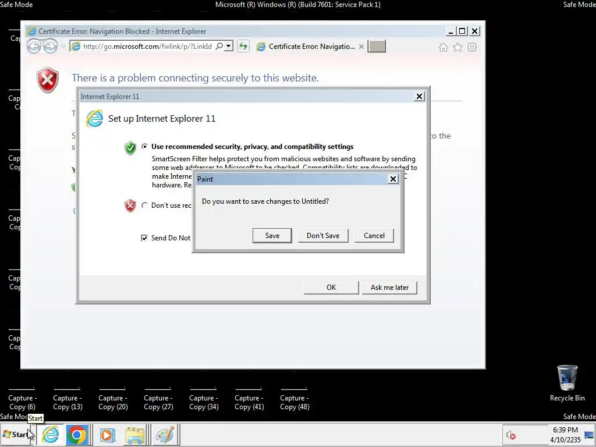The height and width of the screenshot is (447, 596).
Task: Close the Paint dialog with X
Action: coord(393,179)
